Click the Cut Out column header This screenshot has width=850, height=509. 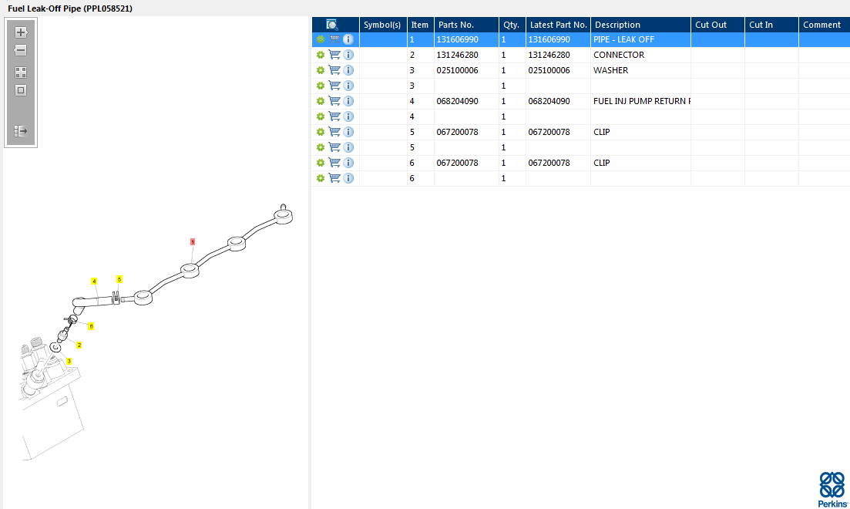[711, 25]
